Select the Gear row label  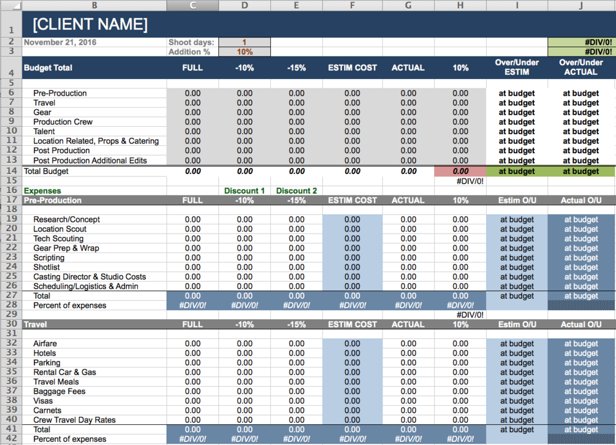42,112
